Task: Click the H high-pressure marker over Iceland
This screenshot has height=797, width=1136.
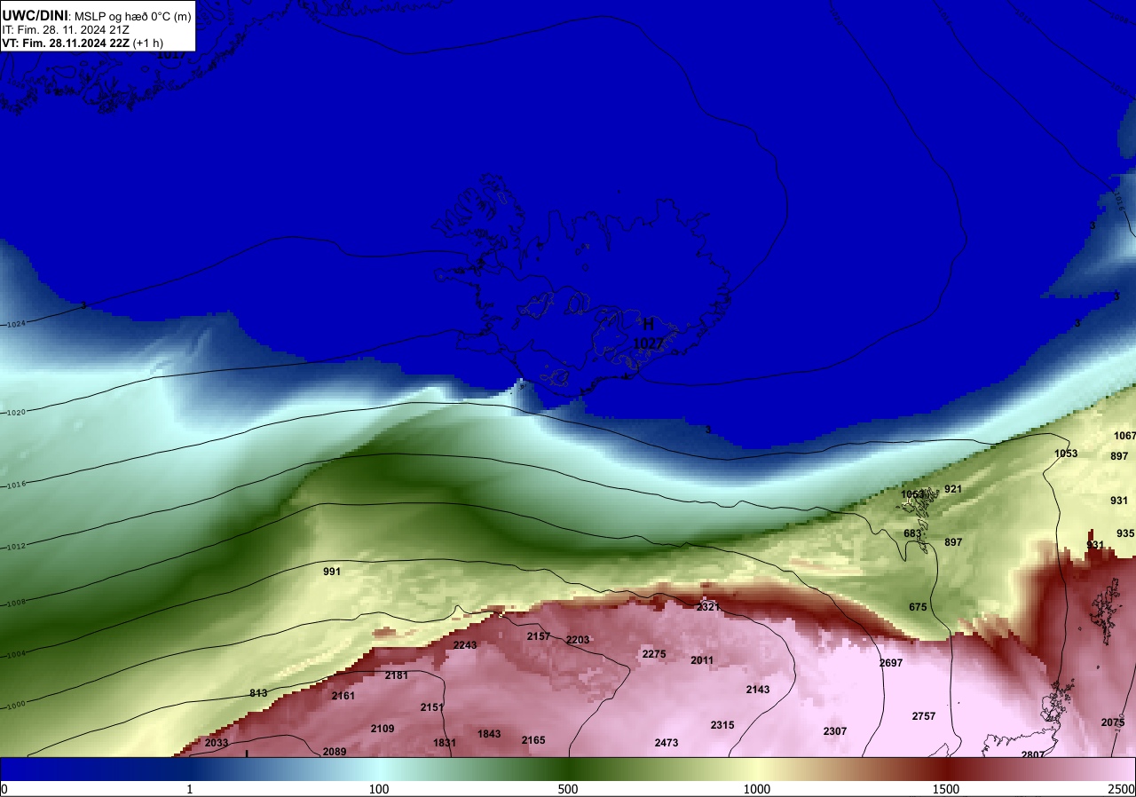Action: pos(649,325)
